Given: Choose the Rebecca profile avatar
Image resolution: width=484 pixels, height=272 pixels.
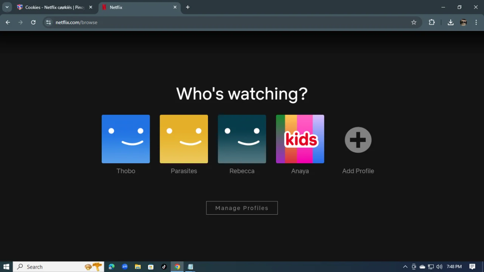Looking at the screenshot, I should 242,139.
